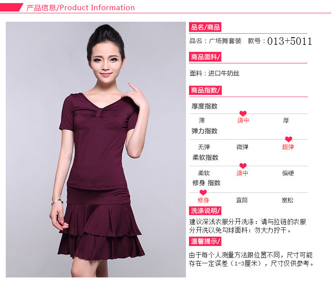Screen dimensions: 332x281
Task: Open the 商品指数/ section label
Action: click(205, 90)
